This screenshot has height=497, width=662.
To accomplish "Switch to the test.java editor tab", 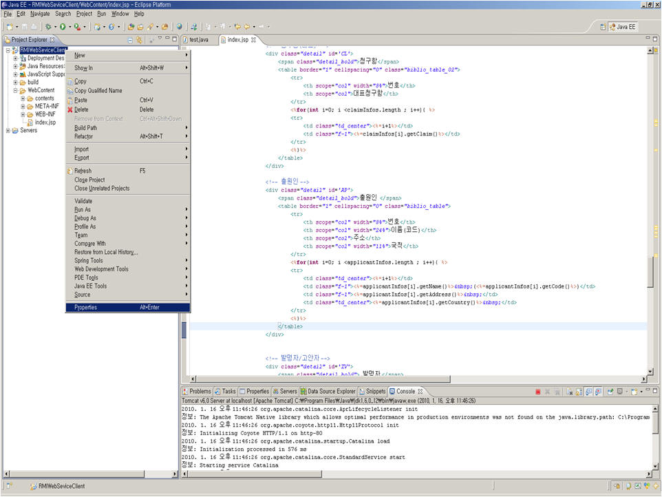I will tap(197, 40).
